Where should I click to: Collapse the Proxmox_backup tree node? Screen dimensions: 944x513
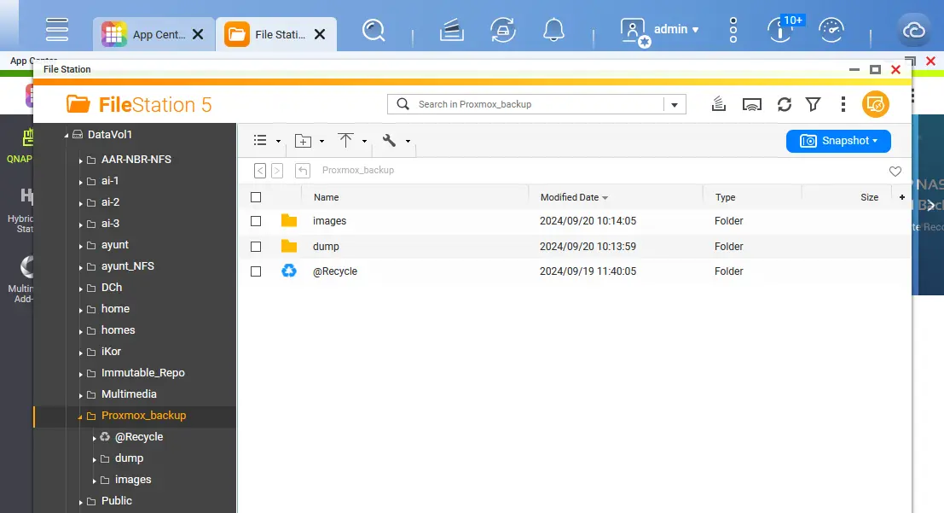[80, 417]
